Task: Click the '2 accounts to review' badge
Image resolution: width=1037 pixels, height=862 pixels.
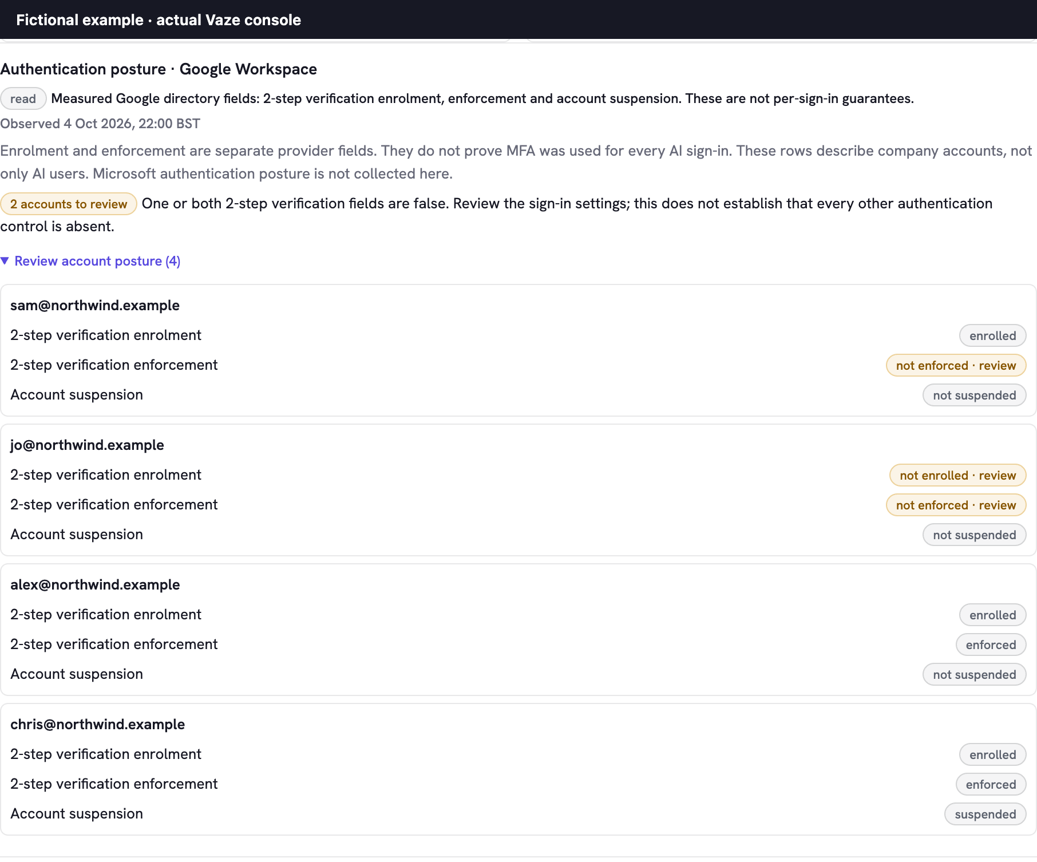Action: 69,204
